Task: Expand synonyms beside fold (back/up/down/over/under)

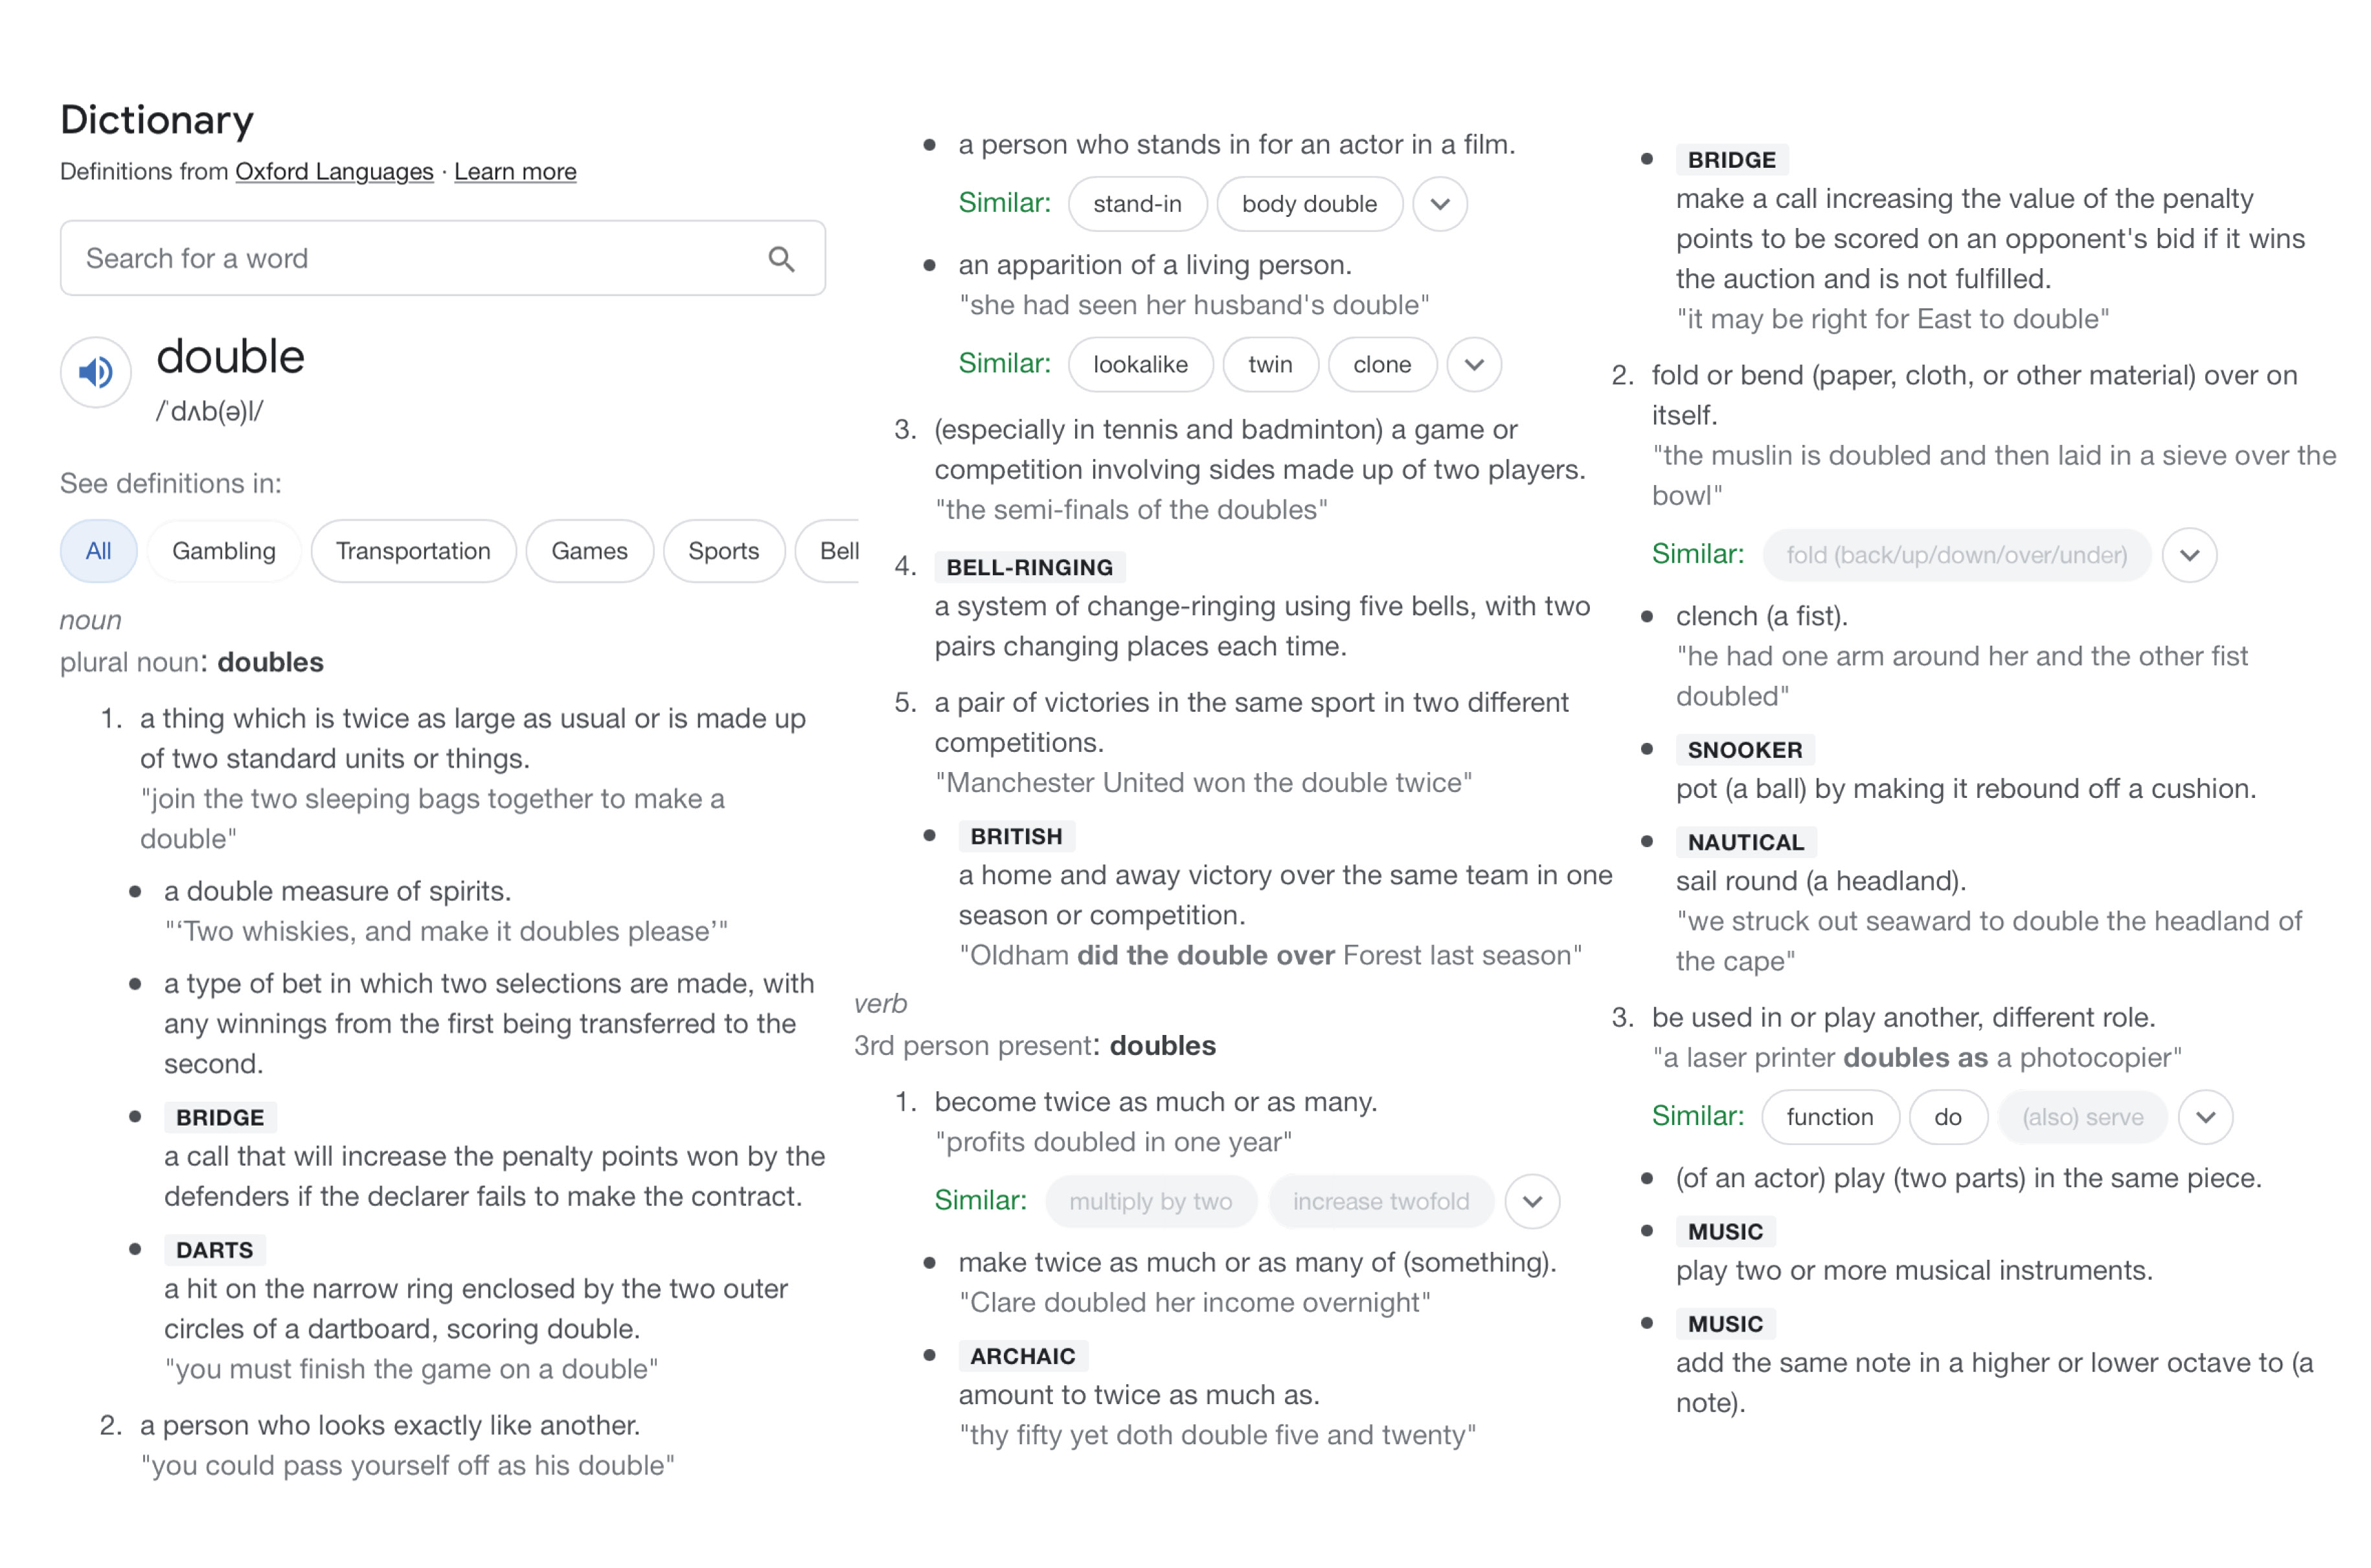Action: coord(2188,555)
